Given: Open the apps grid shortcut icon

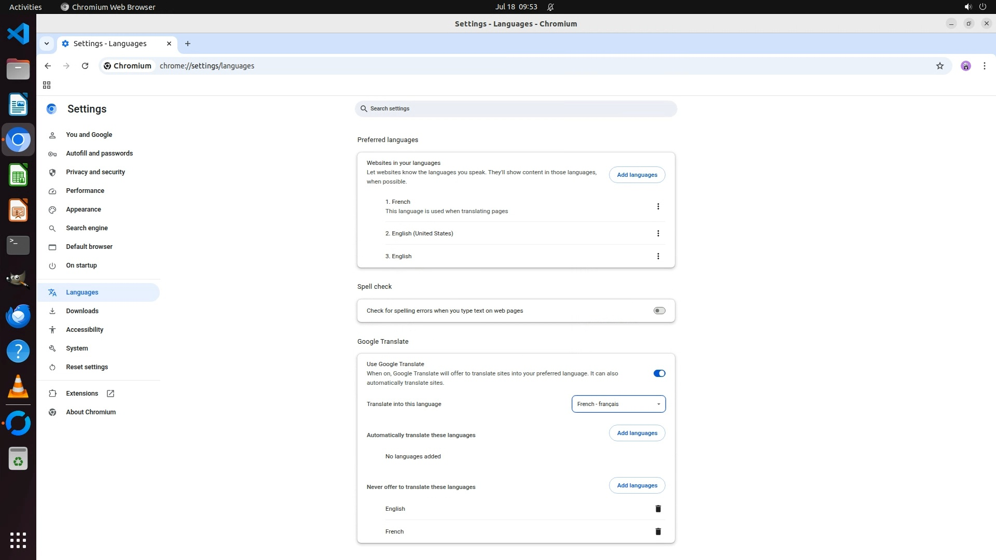Looking at the screenshot, I should tap(47, 85).
